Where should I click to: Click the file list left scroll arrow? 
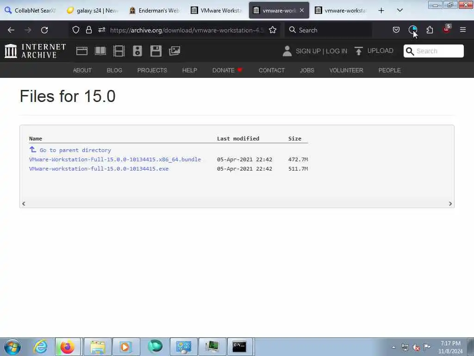[x=24, y=204]
